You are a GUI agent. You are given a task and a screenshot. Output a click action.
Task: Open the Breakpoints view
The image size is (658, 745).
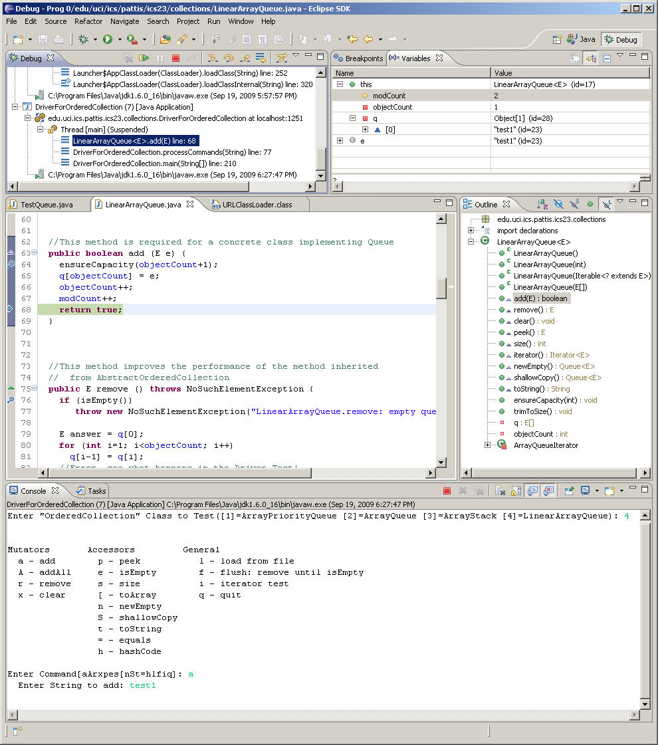pyautogui.click(x=358, y=58)
